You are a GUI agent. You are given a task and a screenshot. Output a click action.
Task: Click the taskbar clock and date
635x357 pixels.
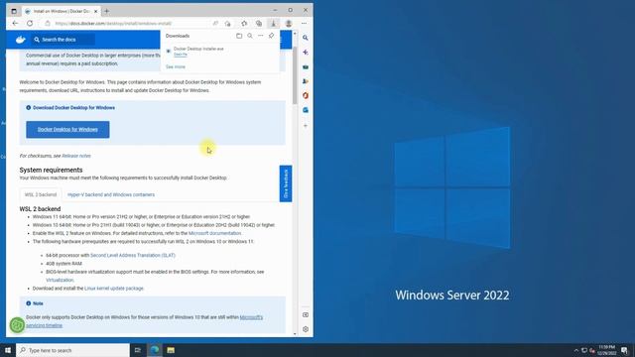click(606, 350)
